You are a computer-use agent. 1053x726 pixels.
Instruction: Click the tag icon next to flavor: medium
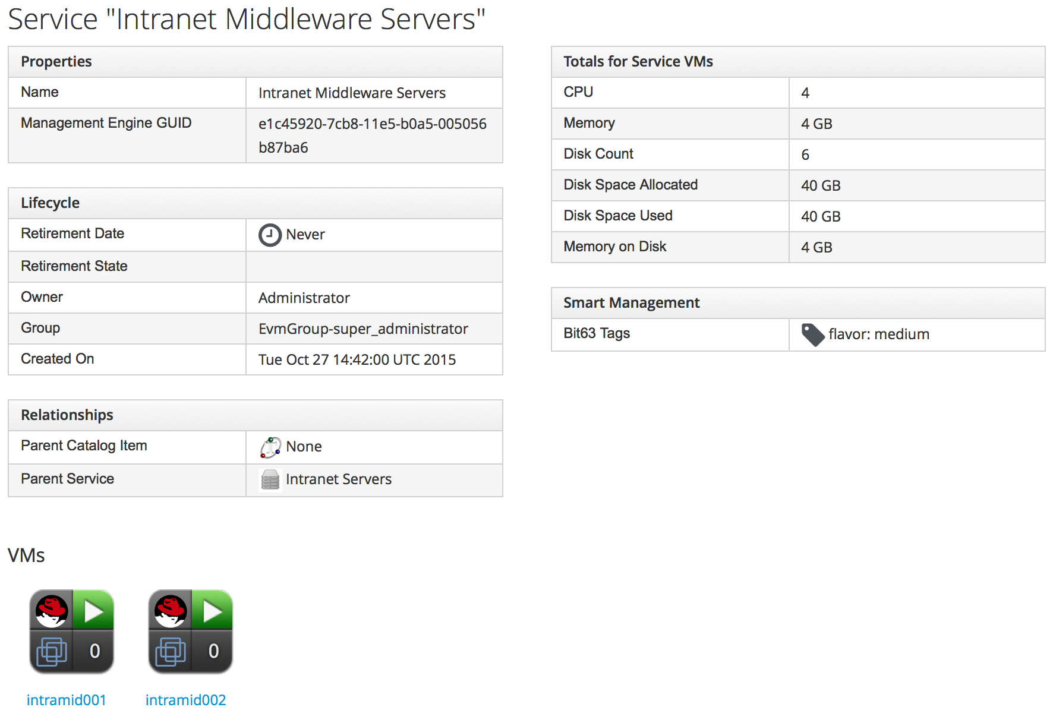point(812,334)
